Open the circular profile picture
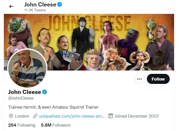This screenshot has width=179, height=131. pos(27,68)
